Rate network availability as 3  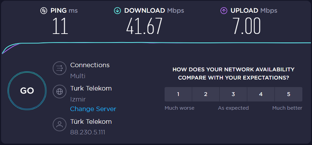tap(233, 94)
